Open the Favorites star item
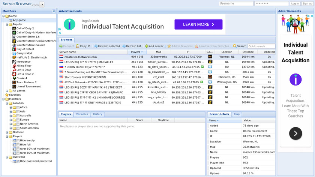Screen dimensions: 315x177 (x=15, y=95)
